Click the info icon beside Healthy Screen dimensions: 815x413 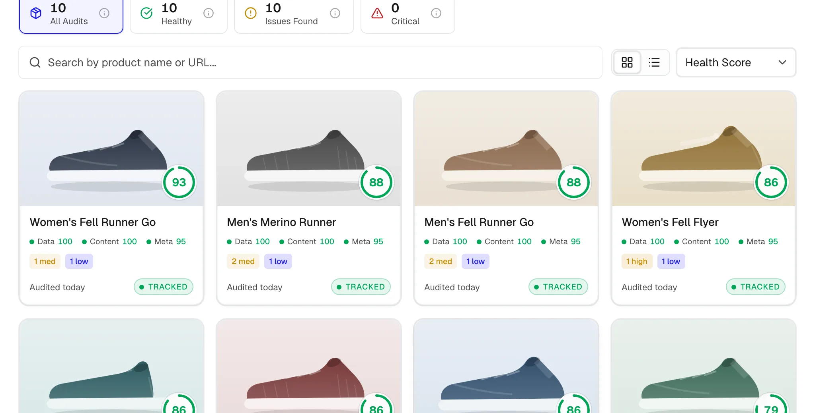(x=209, y=13)
